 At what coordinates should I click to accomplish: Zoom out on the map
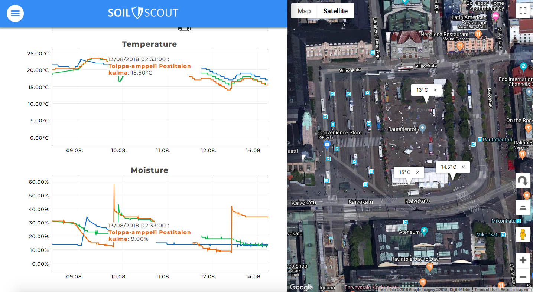pyautogui.click(x=523, y=277)
